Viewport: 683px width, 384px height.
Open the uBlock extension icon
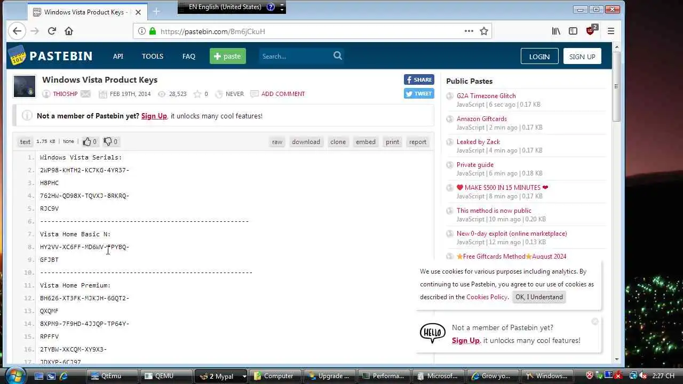click(592, 30)
